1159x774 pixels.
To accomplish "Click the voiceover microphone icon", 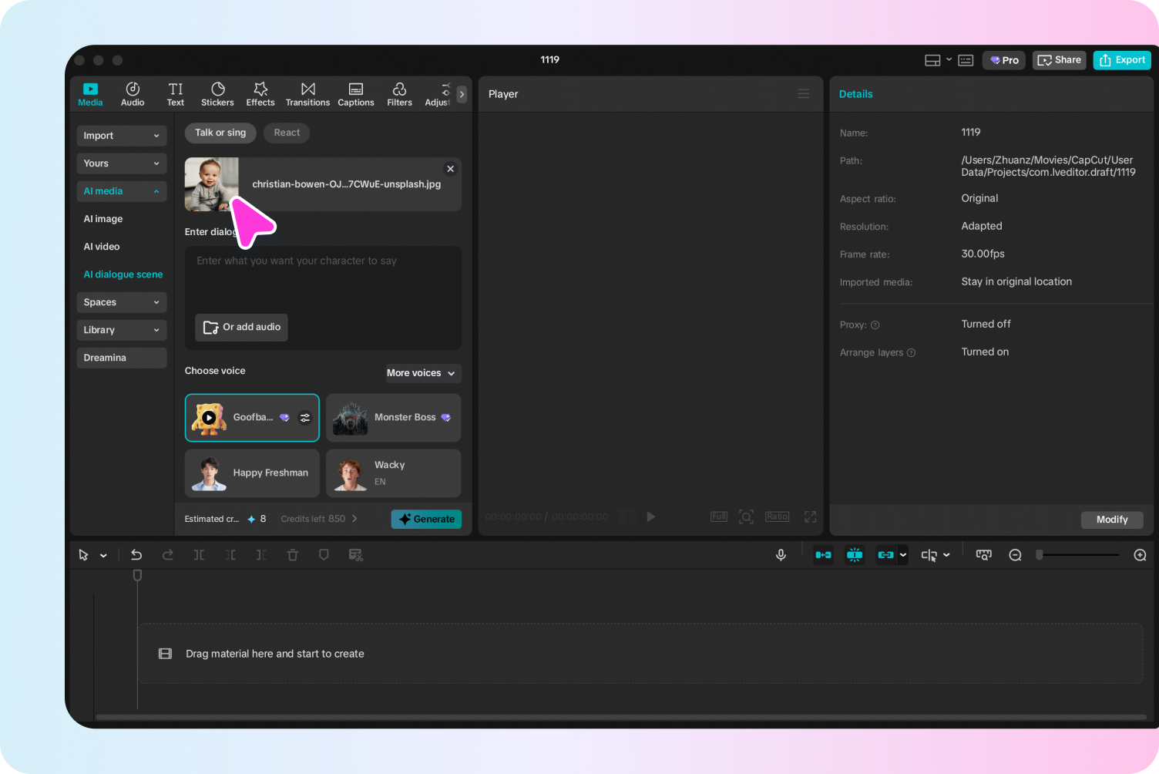I will point(781,554).
